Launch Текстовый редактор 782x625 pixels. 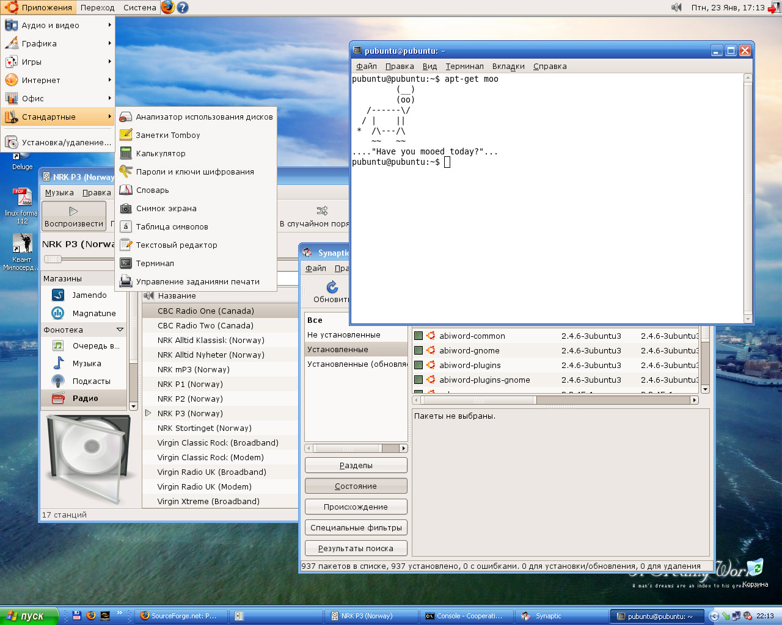[x=197, y=245]
